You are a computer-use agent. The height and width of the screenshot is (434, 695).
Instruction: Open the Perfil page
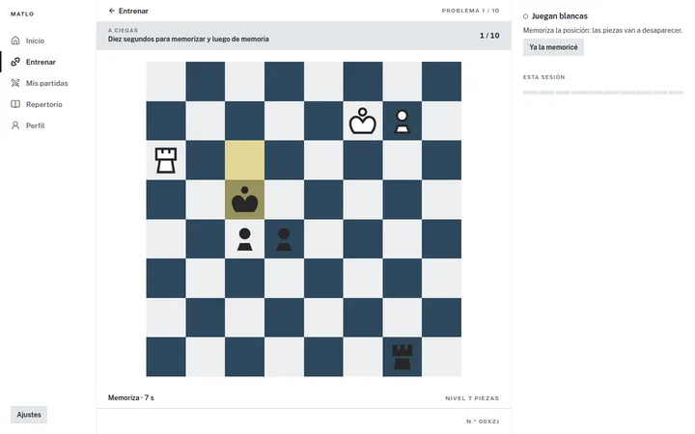coord(48,125)
